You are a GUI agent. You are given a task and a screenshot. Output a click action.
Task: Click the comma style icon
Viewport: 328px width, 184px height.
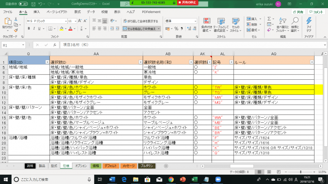pyautogui.click(x=182, y=29)
